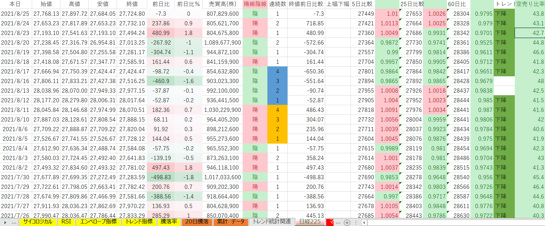The image size is (545, 226).
Task: Click the 終値 cell showing 27,013.25
Action: [132, 43]
